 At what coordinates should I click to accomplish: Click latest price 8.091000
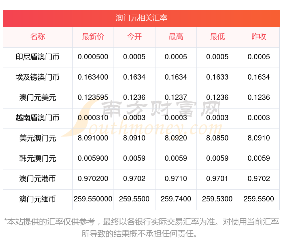coord(93,138)
